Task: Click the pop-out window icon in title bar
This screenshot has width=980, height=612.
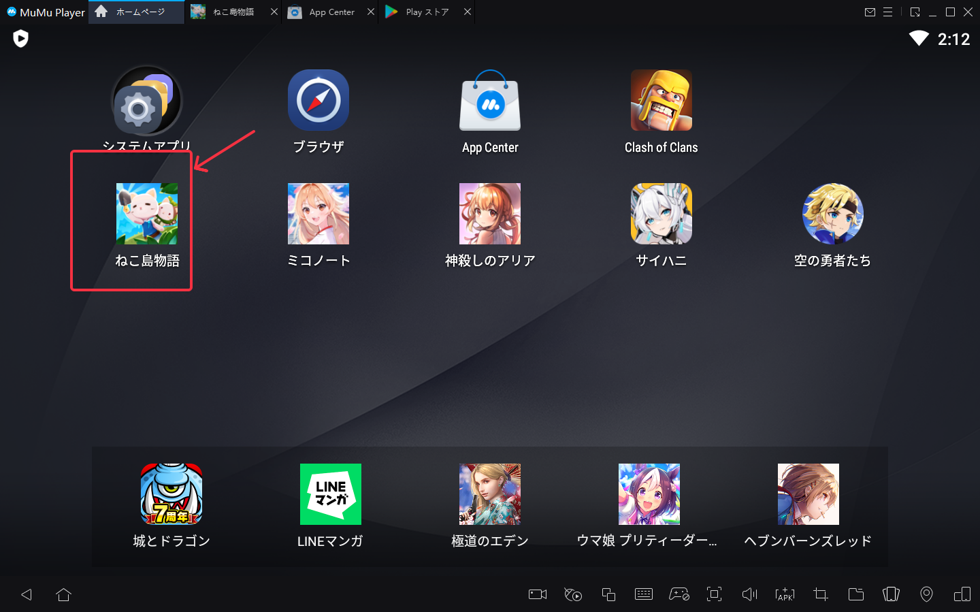Action: pos(915,12)
